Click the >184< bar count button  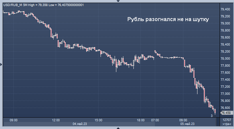227,124
